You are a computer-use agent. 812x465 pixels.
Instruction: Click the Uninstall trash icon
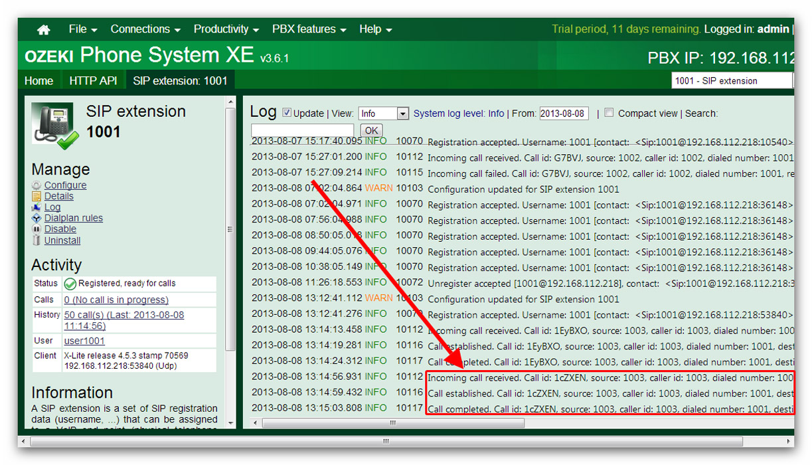(x=37, y=240)
